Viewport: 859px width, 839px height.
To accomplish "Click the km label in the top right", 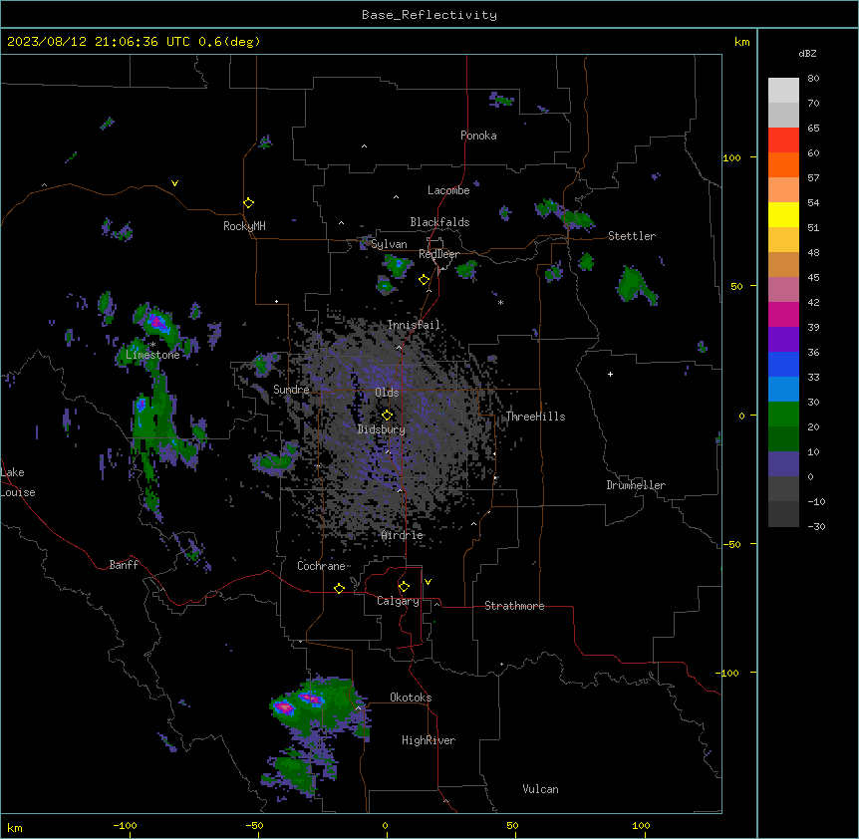I will pyautogui.click(x=741, y=42).
